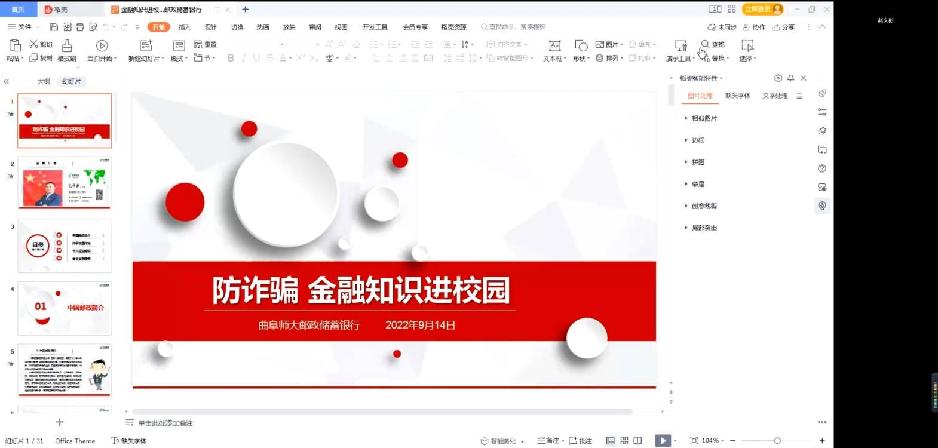Click the 分享 share button
938x448 pixels.
click(x=784, y=27)
